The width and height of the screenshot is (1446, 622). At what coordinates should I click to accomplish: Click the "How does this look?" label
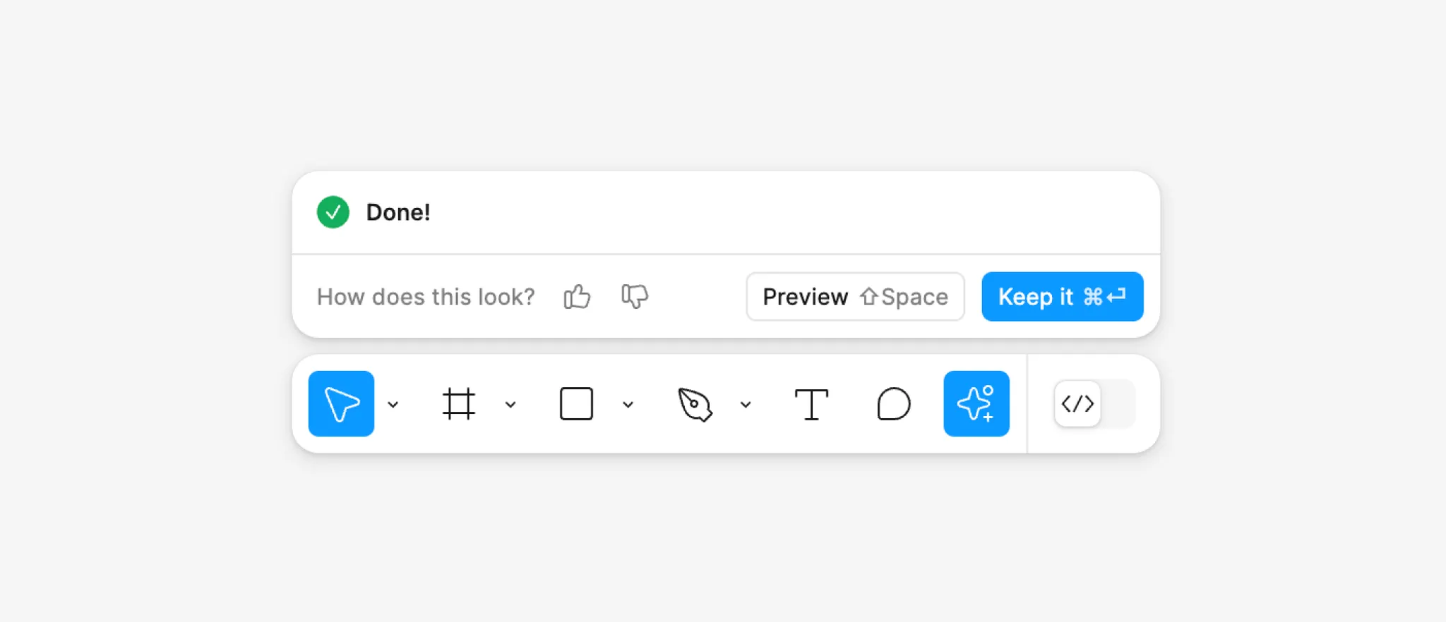point(426,297)
